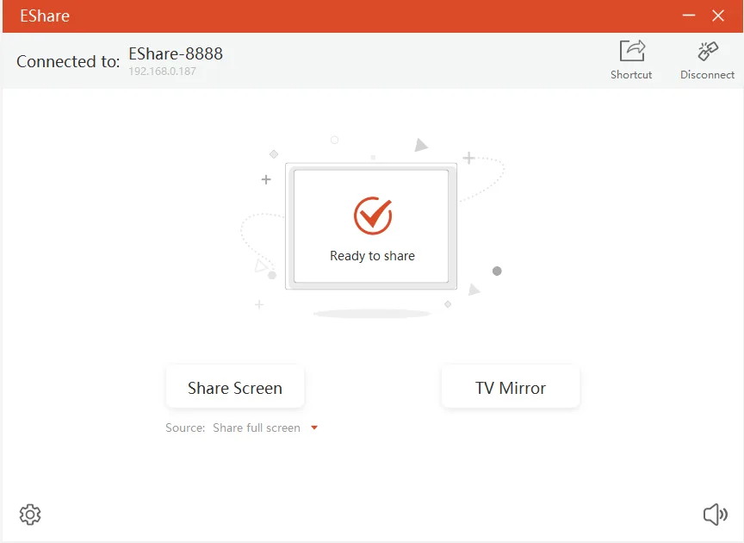Click the red checkmark status icon
Viewport: 744px width, 543px height.
(373, 215)
